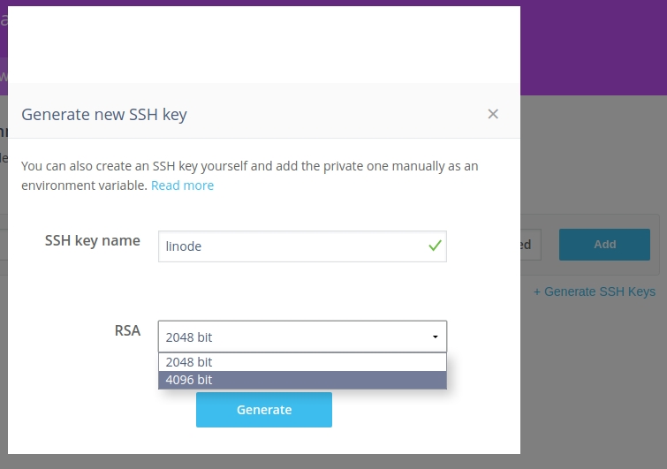Click the dimmed page area below Generate SSH Keys
The image size is (667, 469).
[x=592, y=380]
